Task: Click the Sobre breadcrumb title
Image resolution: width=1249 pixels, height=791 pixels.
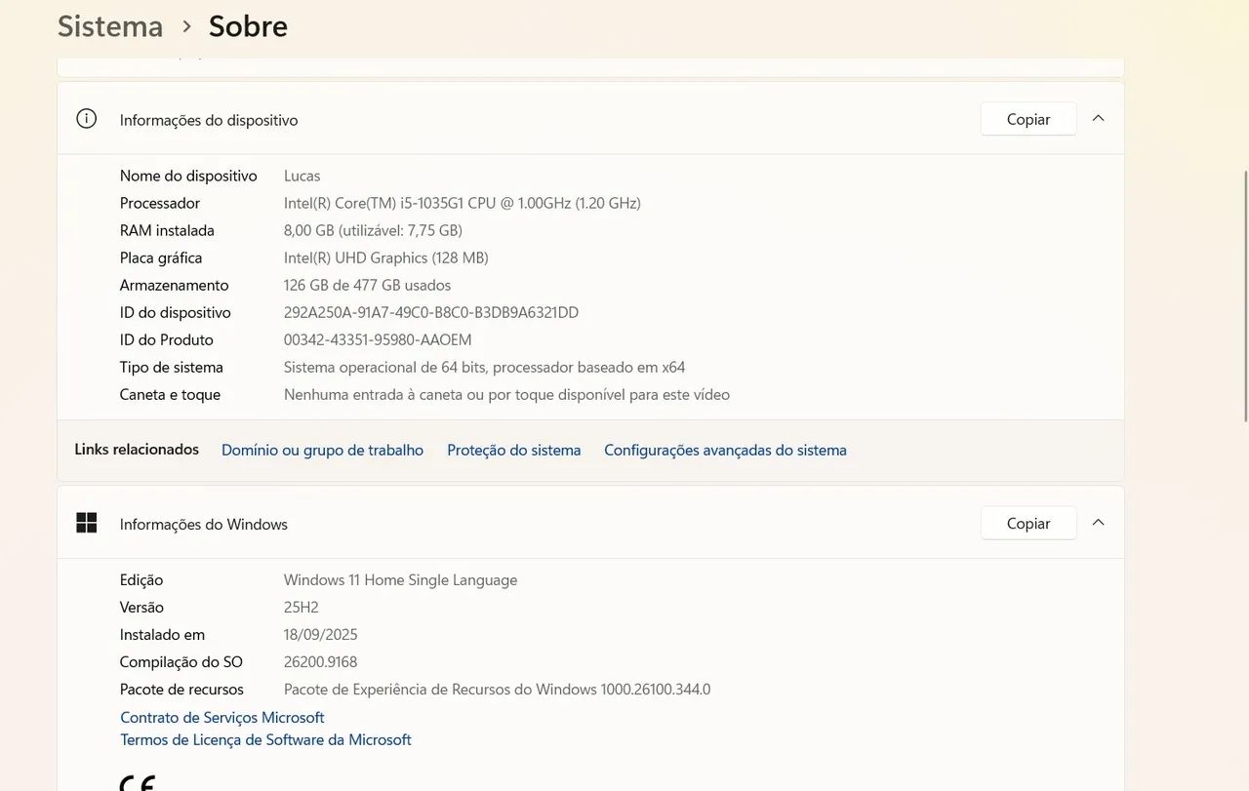Action: [248, 26]
